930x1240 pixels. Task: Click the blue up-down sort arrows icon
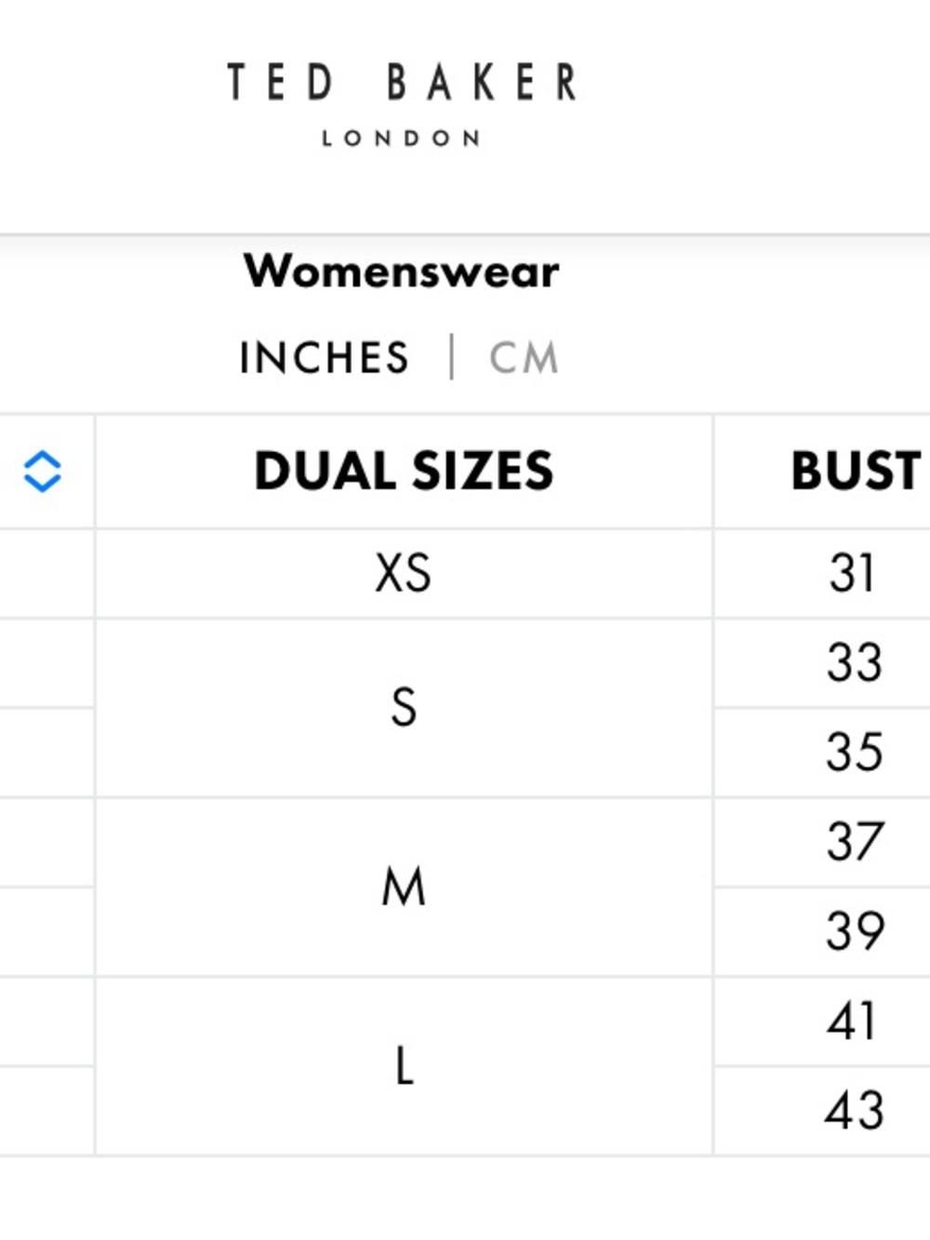[42, 472]
